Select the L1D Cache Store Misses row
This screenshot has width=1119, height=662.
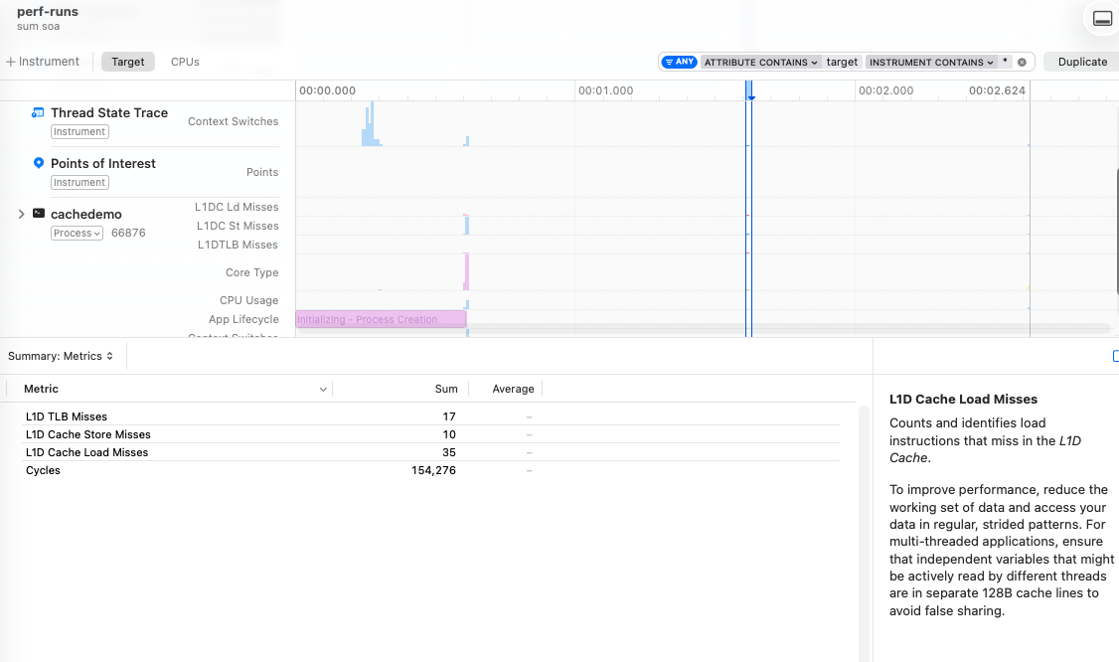pos(430,434)
